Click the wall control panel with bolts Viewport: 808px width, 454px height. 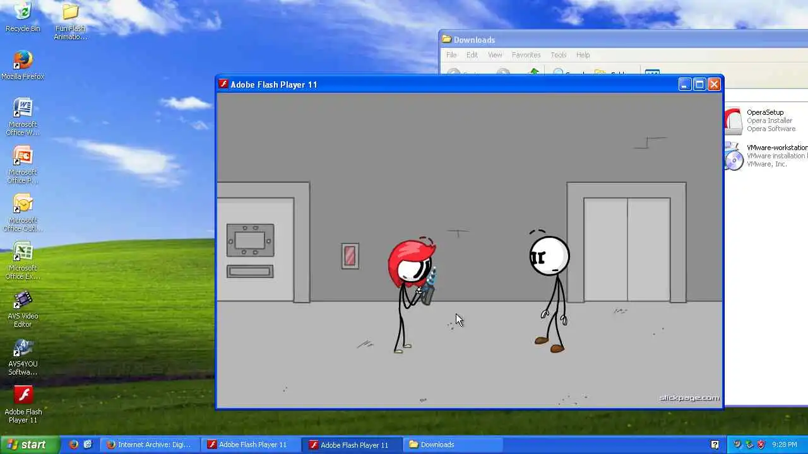(250, 240)
